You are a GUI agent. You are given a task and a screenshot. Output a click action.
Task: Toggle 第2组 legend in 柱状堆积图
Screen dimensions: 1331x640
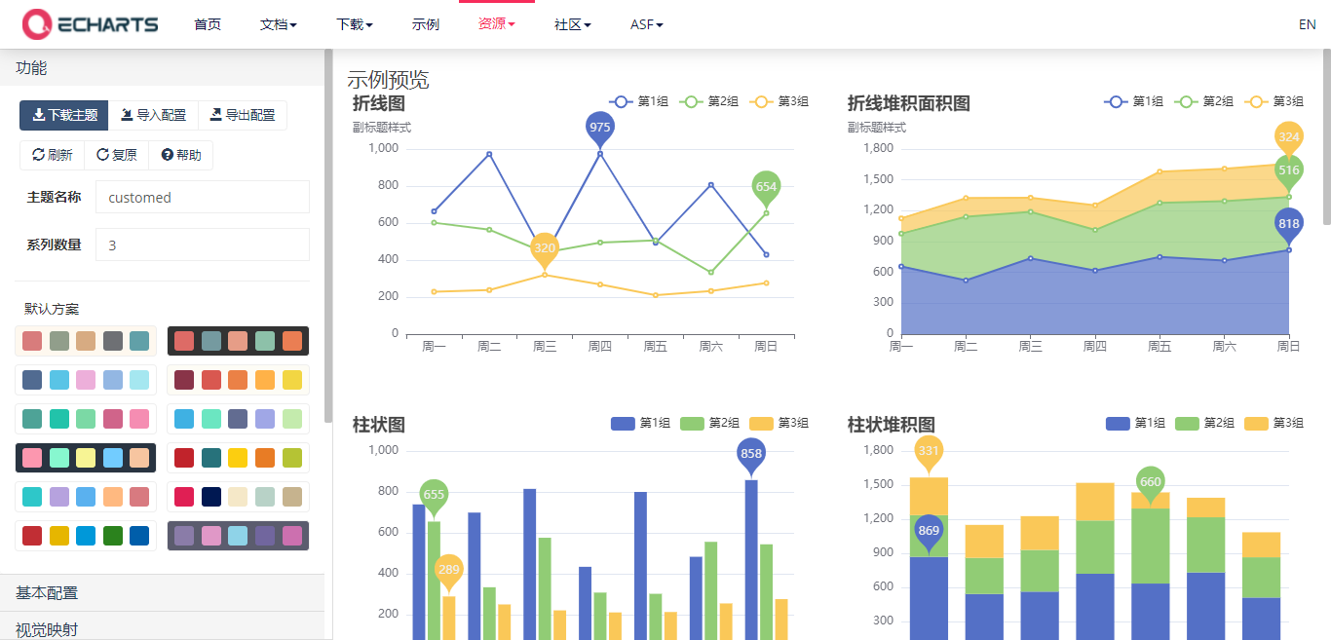pos(1205,423)
